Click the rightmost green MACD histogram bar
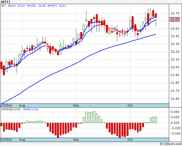 pos(156,120)
